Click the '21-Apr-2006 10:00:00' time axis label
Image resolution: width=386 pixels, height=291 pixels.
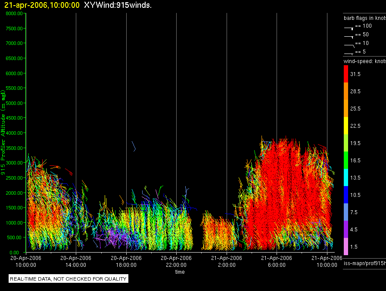click(327, 261)
